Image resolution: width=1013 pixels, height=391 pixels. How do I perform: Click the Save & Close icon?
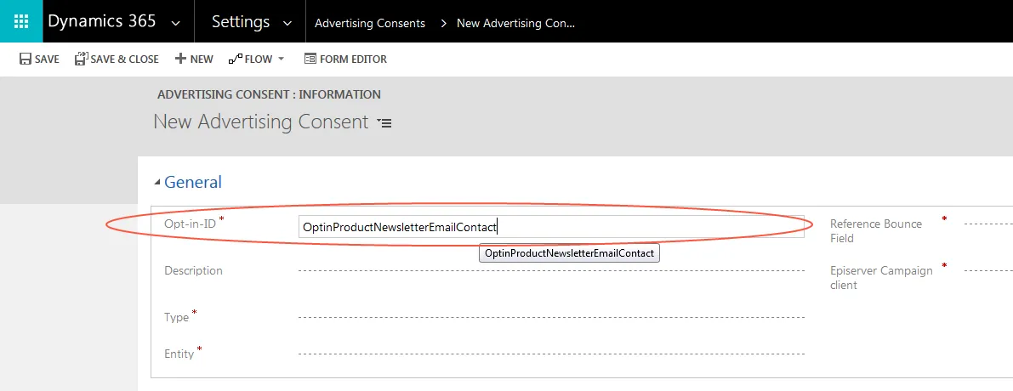pos(81,59)
